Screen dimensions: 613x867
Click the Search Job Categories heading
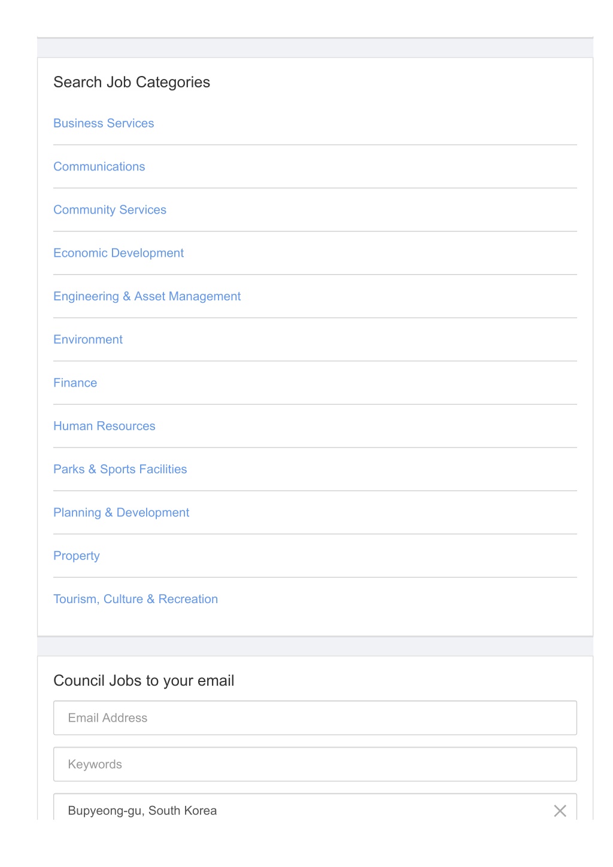pyautogui.click(x=132, y=82)
